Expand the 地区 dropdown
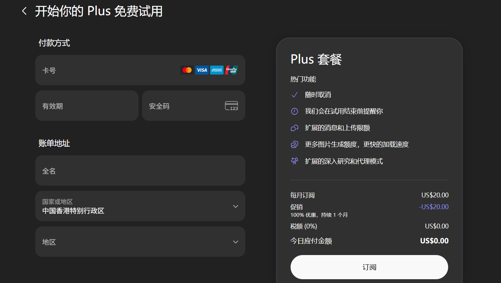501x283 pixels. (x=140, y=242)
